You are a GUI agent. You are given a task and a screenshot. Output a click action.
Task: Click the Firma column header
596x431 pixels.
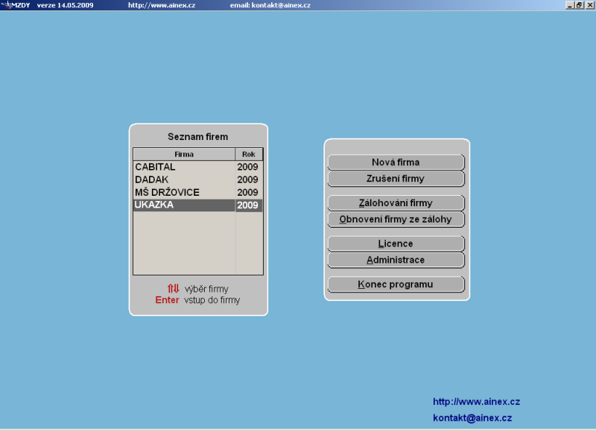click(x=184, y=155)
